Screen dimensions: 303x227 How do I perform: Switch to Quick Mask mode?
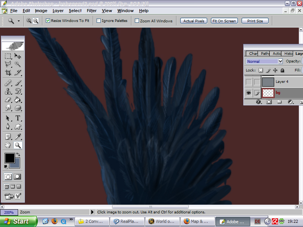click(x=17, y=177)
